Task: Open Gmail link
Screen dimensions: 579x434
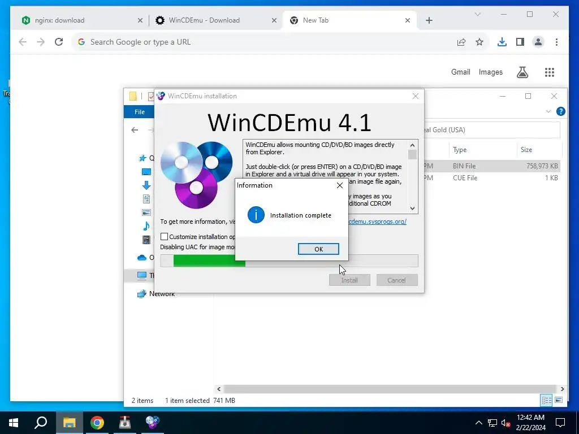Action: 460,72
